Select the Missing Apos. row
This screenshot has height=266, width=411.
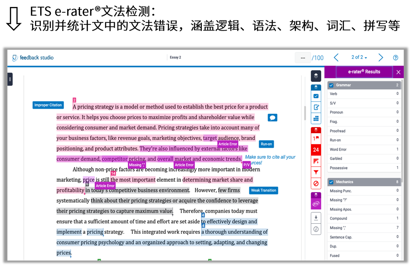point(364,209)
